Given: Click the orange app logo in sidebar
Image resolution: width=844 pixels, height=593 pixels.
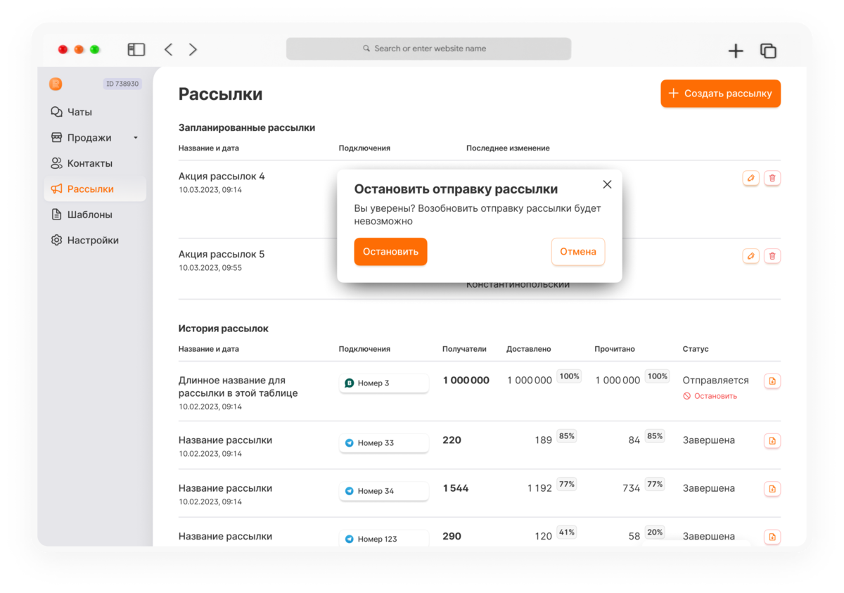Looking at the screenshot, I should pyautogui.click(x=56, y=84).
